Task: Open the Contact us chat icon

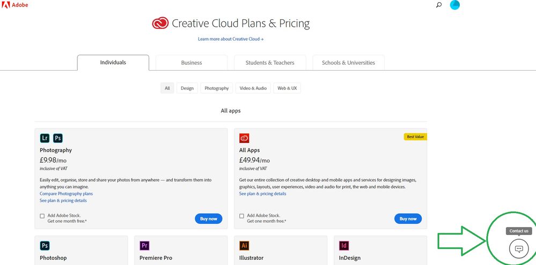Action: point(518,249)
